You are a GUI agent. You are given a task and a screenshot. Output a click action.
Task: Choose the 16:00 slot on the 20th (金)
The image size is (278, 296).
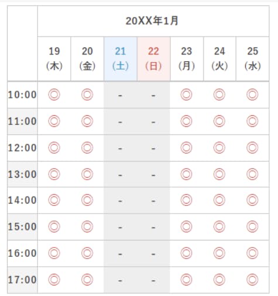87,253
